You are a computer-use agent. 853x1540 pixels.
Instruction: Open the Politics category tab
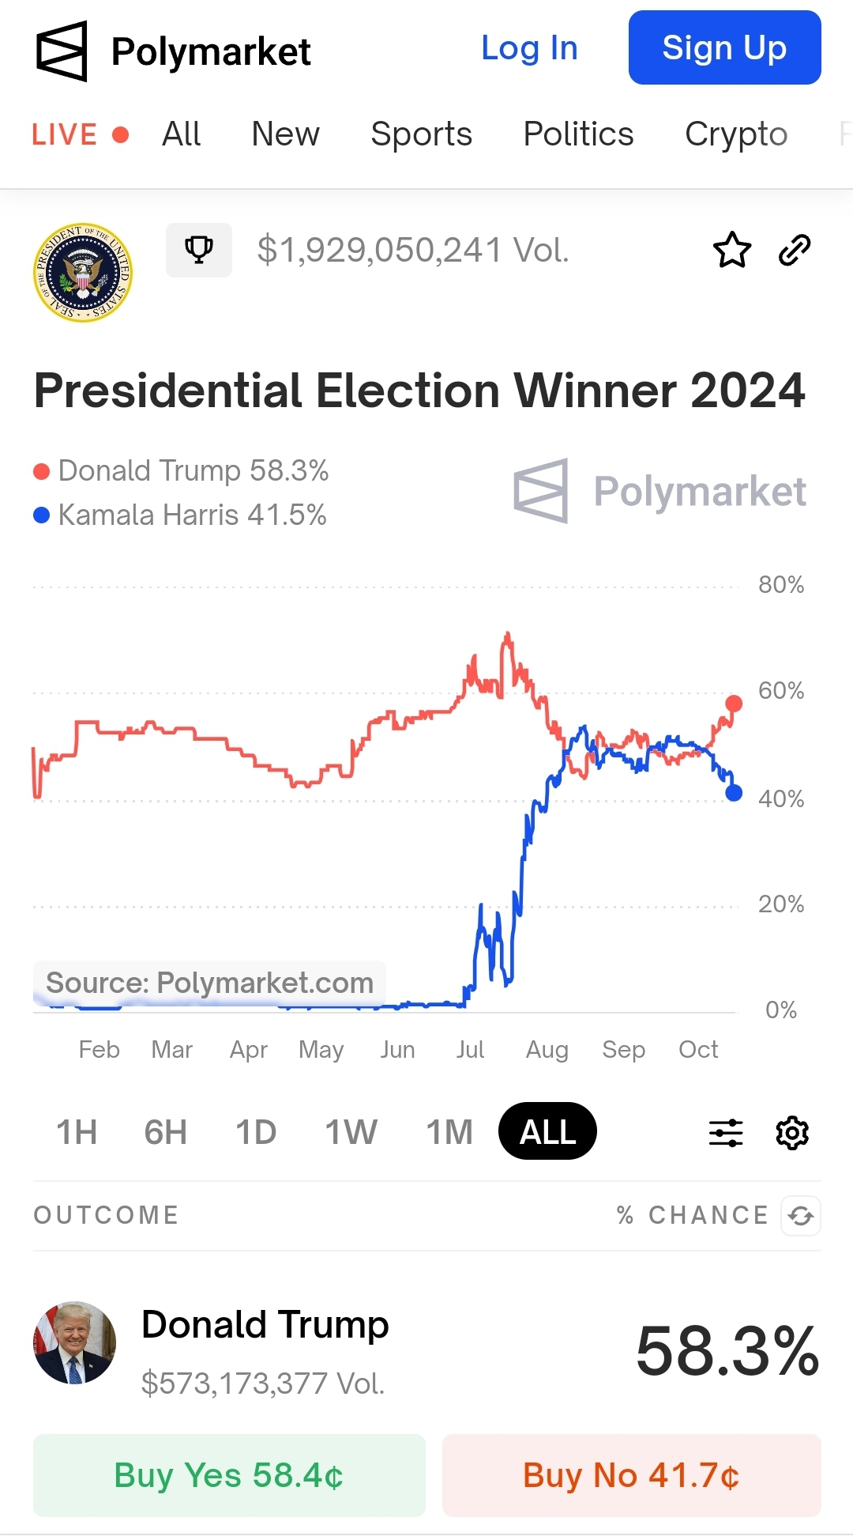[x=578, y=134]
